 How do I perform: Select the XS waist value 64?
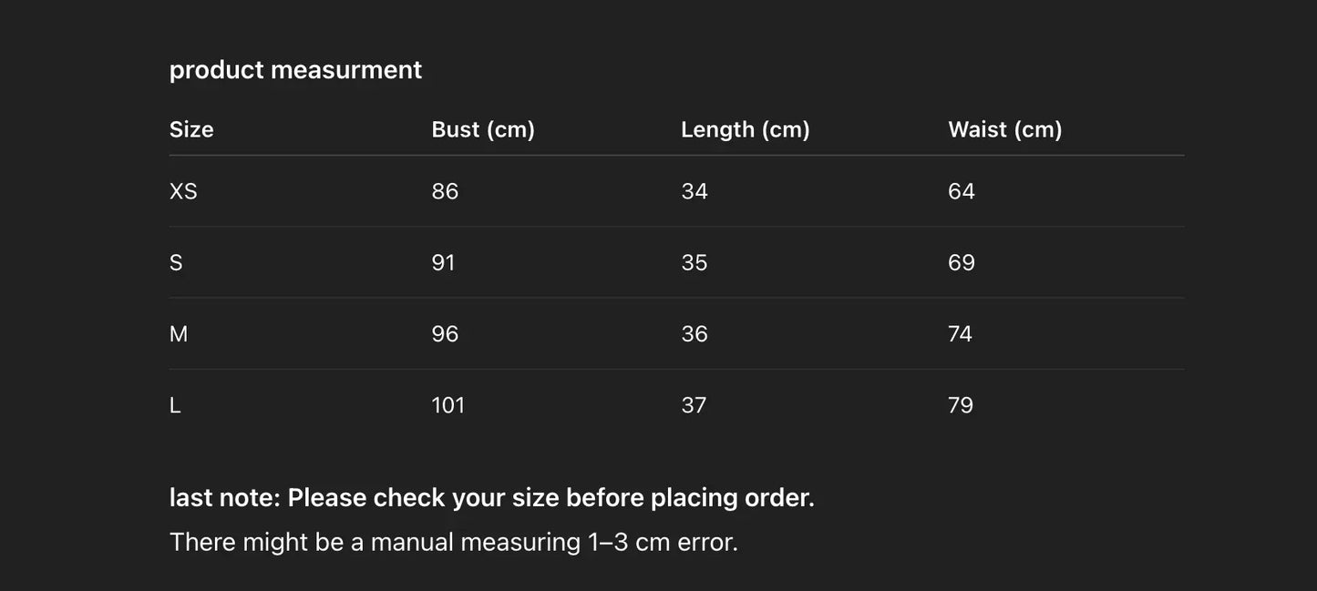click(962, 191)
